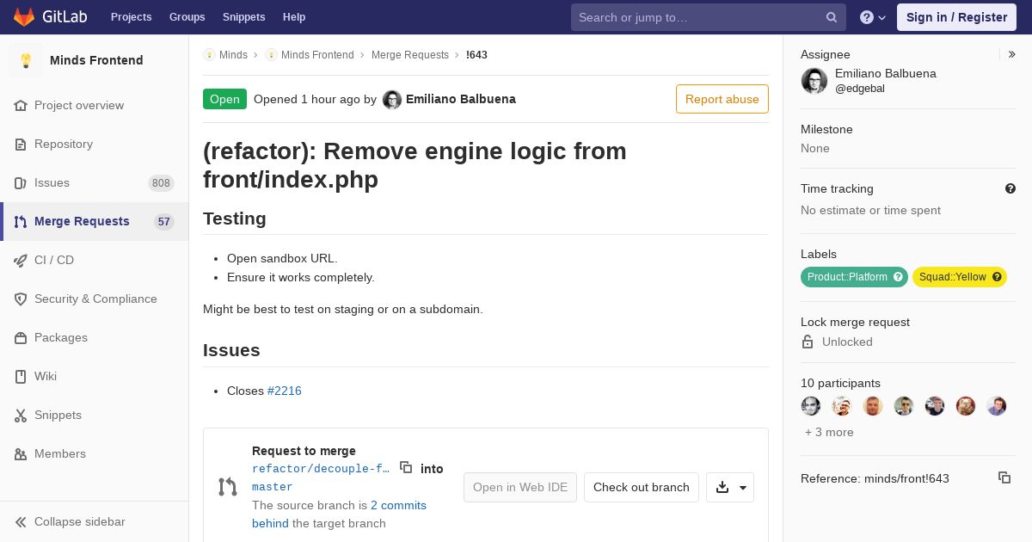Click Squad::Yellow label help icon

(997, 277)
